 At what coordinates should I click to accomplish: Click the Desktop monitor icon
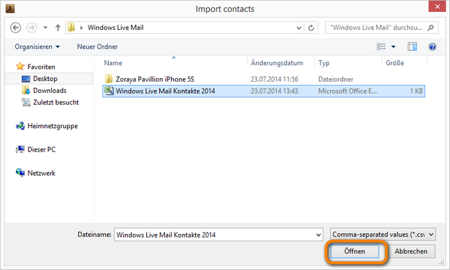[26, 79]
